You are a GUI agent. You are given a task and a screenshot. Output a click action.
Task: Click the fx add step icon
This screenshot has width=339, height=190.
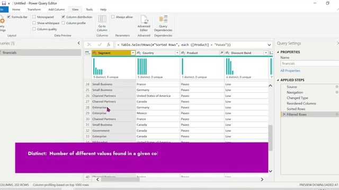click(109, 44)
